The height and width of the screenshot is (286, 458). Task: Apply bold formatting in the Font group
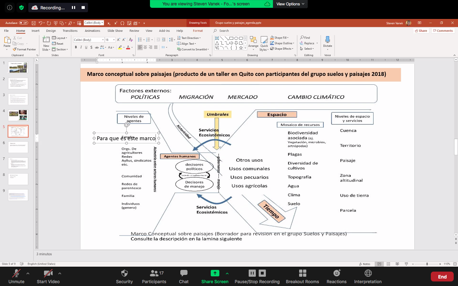76,47
